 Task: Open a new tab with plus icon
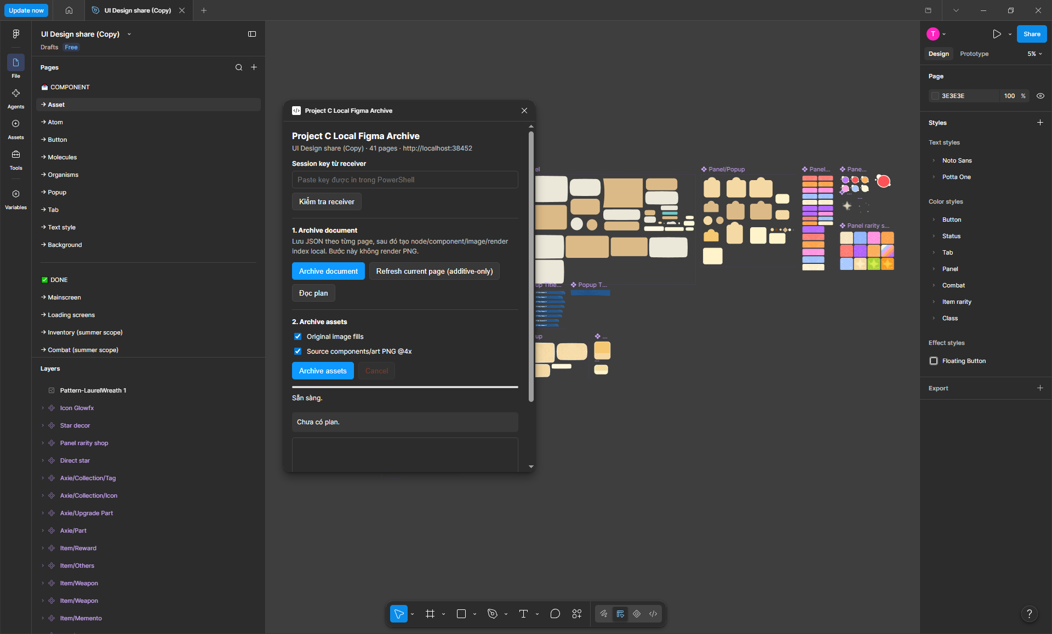tap(204, 10)
